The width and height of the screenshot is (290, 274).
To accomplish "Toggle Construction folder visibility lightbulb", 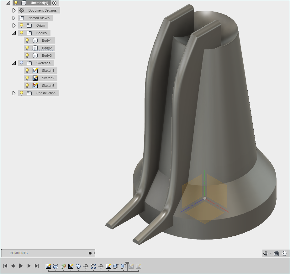I will [21, 93].
